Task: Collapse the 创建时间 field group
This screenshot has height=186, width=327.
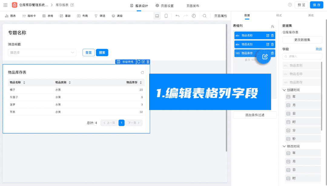Action: [284, 90]
